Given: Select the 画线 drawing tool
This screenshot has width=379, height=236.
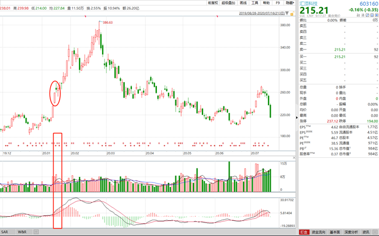Looking at the screenshot, I should 243,3.
